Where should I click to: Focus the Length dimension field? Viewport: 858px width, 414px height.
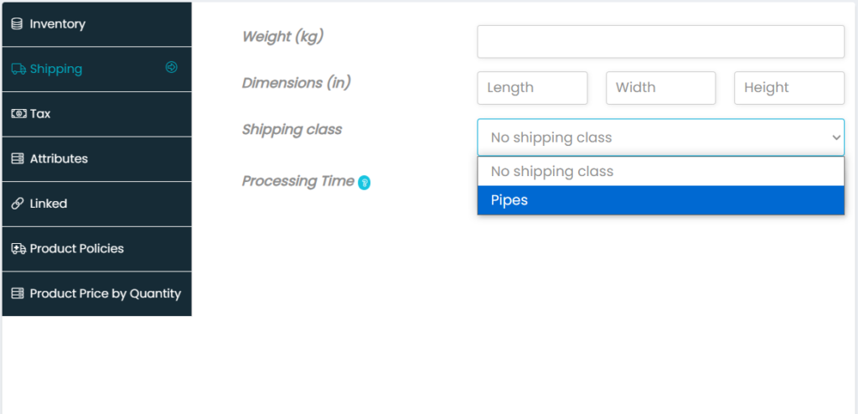532,88
